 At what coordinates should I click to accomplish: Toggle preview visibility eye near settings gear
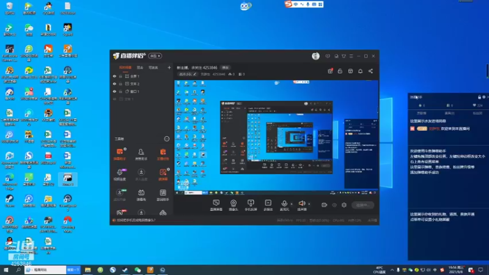tap(334, 205)
